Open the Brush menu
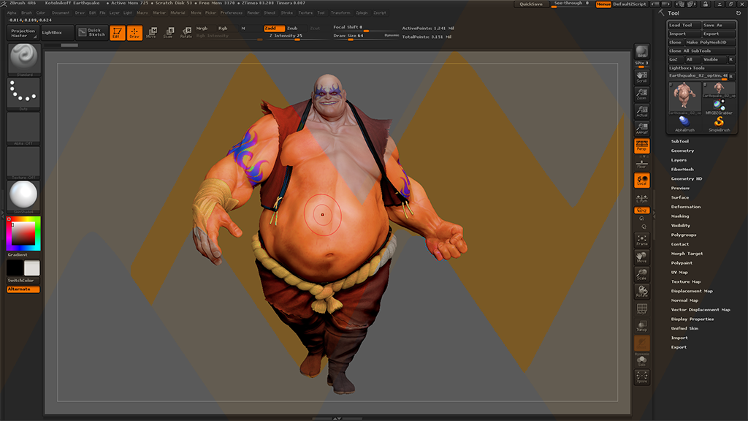The width and height of the screenshot is (748, 421). point(27,13)
